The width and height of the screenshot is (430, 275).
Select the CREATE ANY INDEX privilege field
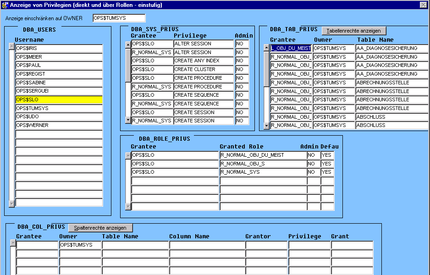pyautogui.click(x=203, y=61)
